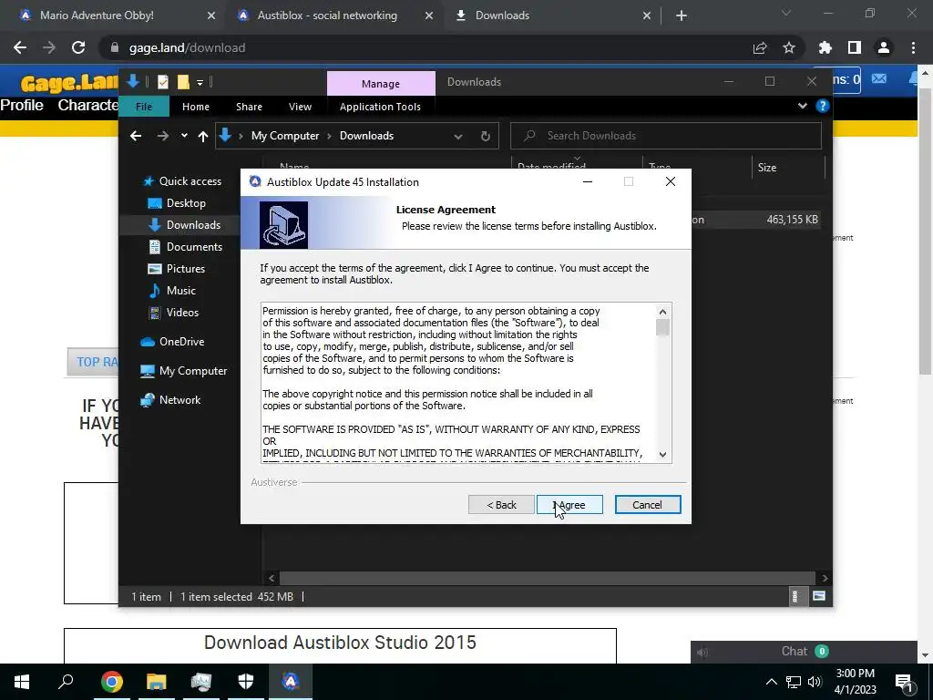
Task: Click license text scrollbar up arrow
Action: click(x=663, y=312)
